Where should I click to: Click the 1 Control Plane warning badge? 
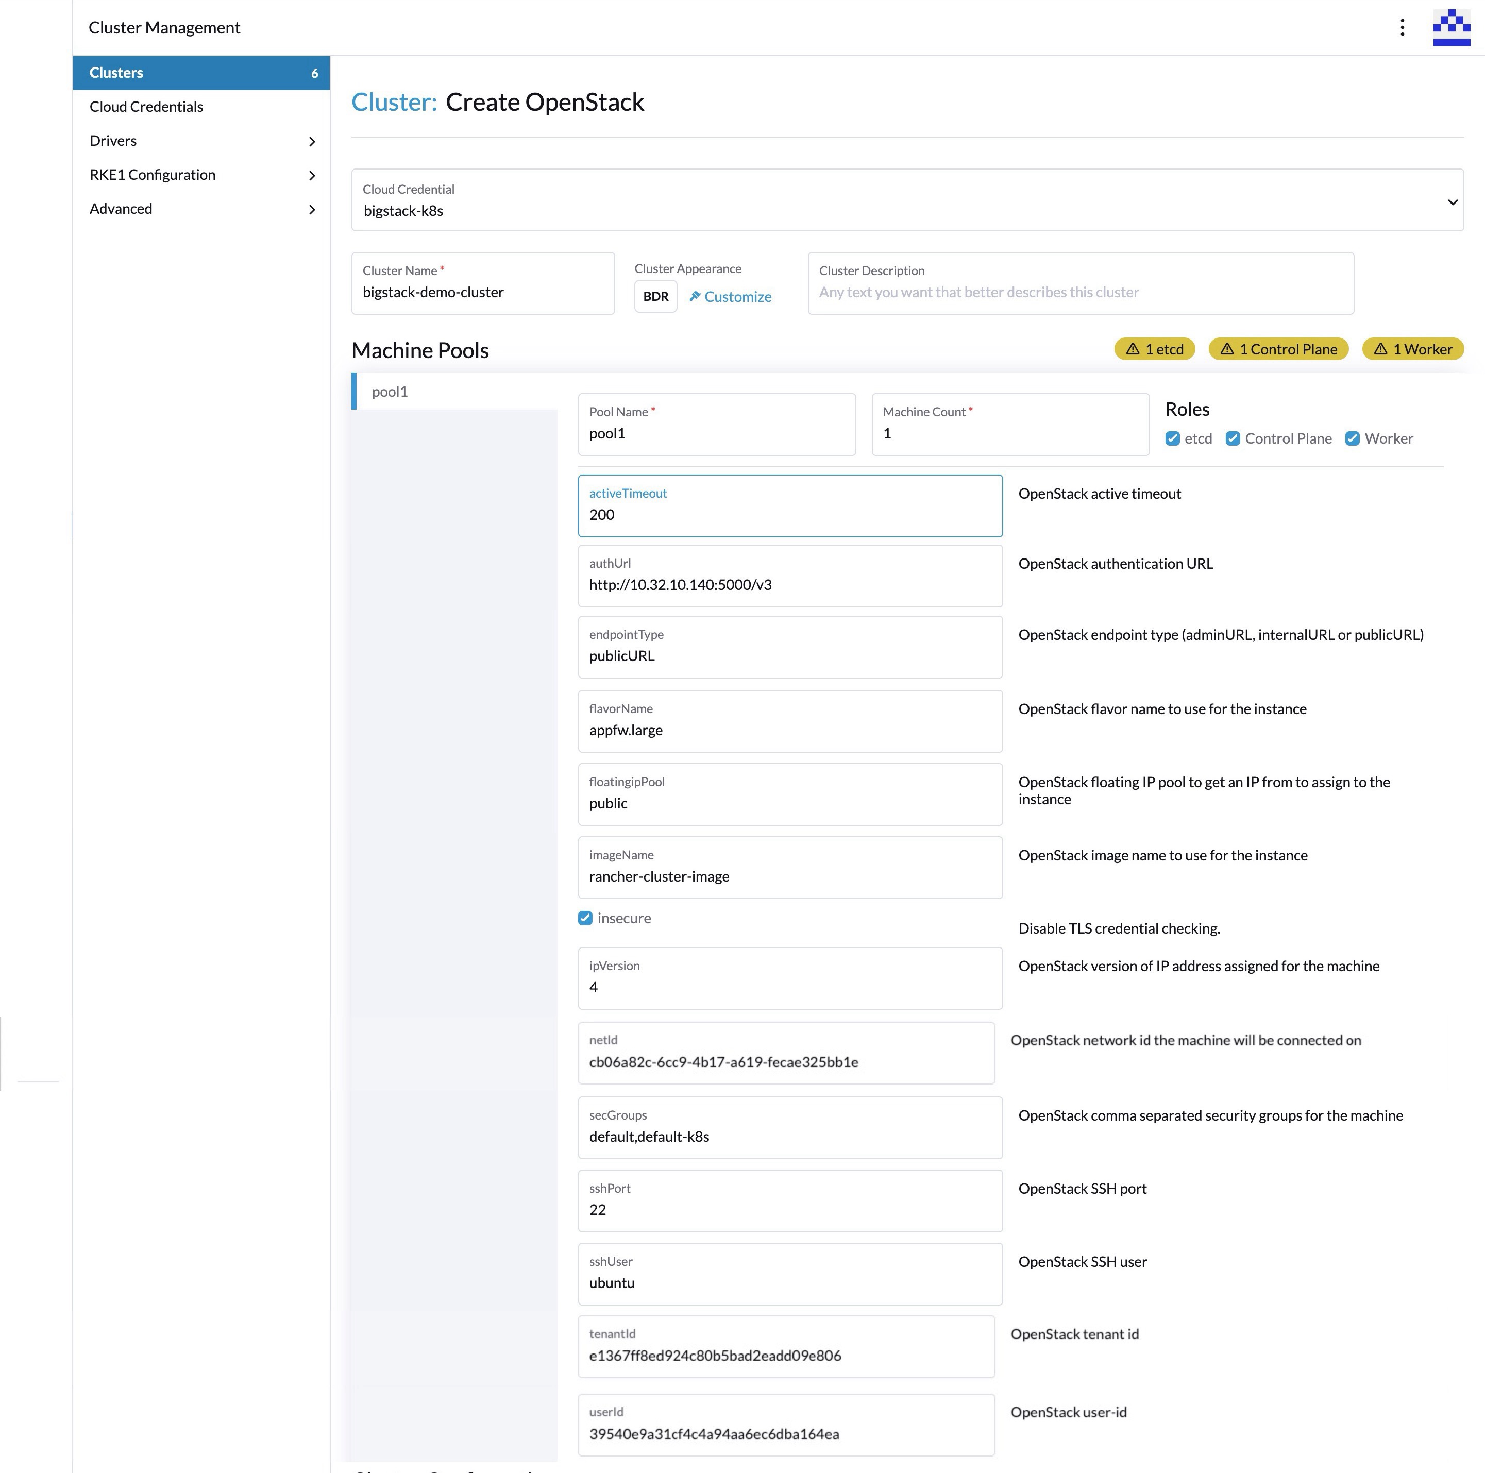[x=1278, y=349]
